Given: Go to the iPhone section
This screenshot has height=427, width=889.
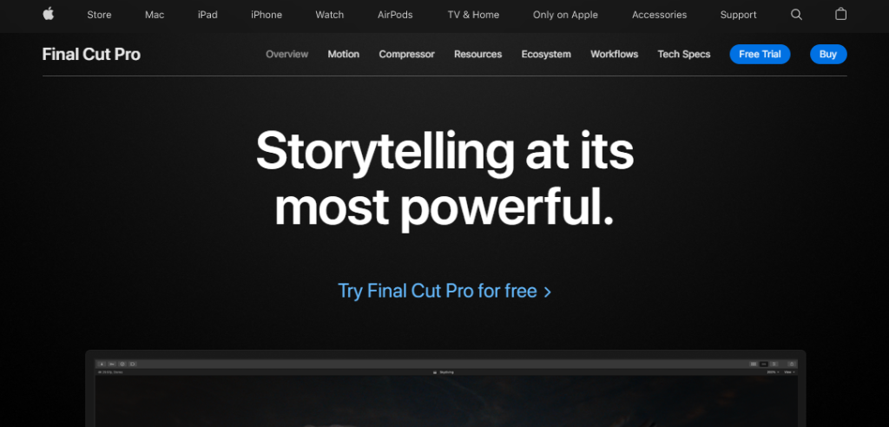Looking at the screenshot, I should click(x=267, y=15).
